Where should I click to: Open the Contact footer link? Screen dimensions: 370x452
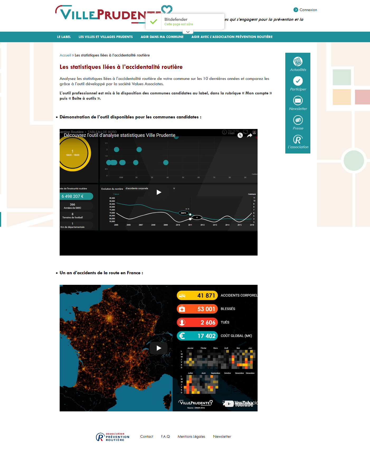pyautogui.click(x=147, y=436)
